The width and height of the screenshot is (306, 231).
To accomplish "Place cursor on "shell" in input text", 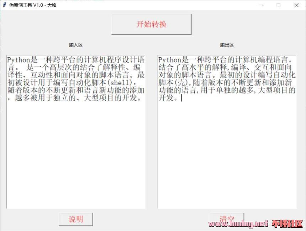I will pyautogui.click(x=121, y=83).
